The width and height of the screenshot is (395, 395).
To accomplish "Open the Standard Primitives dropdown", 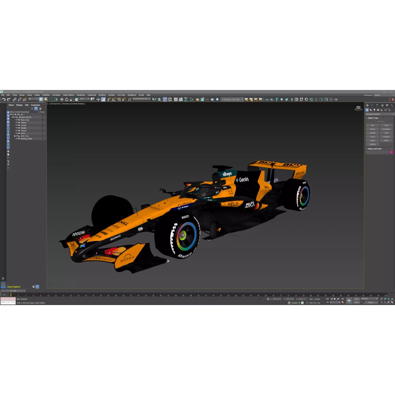I will (x=380, y=114).
